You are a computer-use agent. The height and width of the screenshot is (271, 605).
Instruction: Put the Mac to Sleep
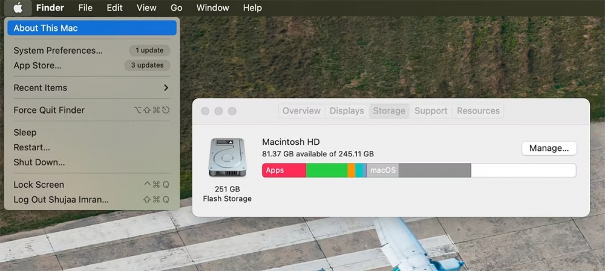tap(25, 132)
